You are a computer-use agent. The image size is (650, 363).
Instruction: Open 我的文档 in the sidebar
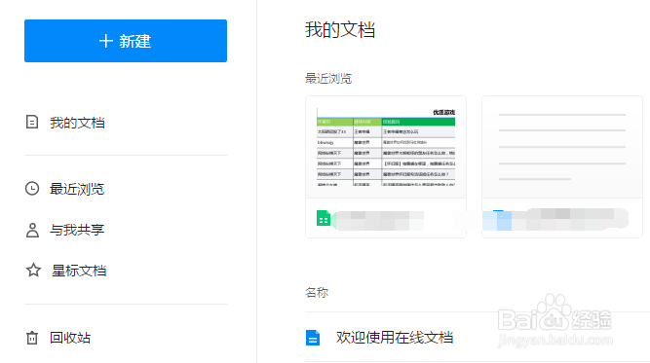pos(77,123)
